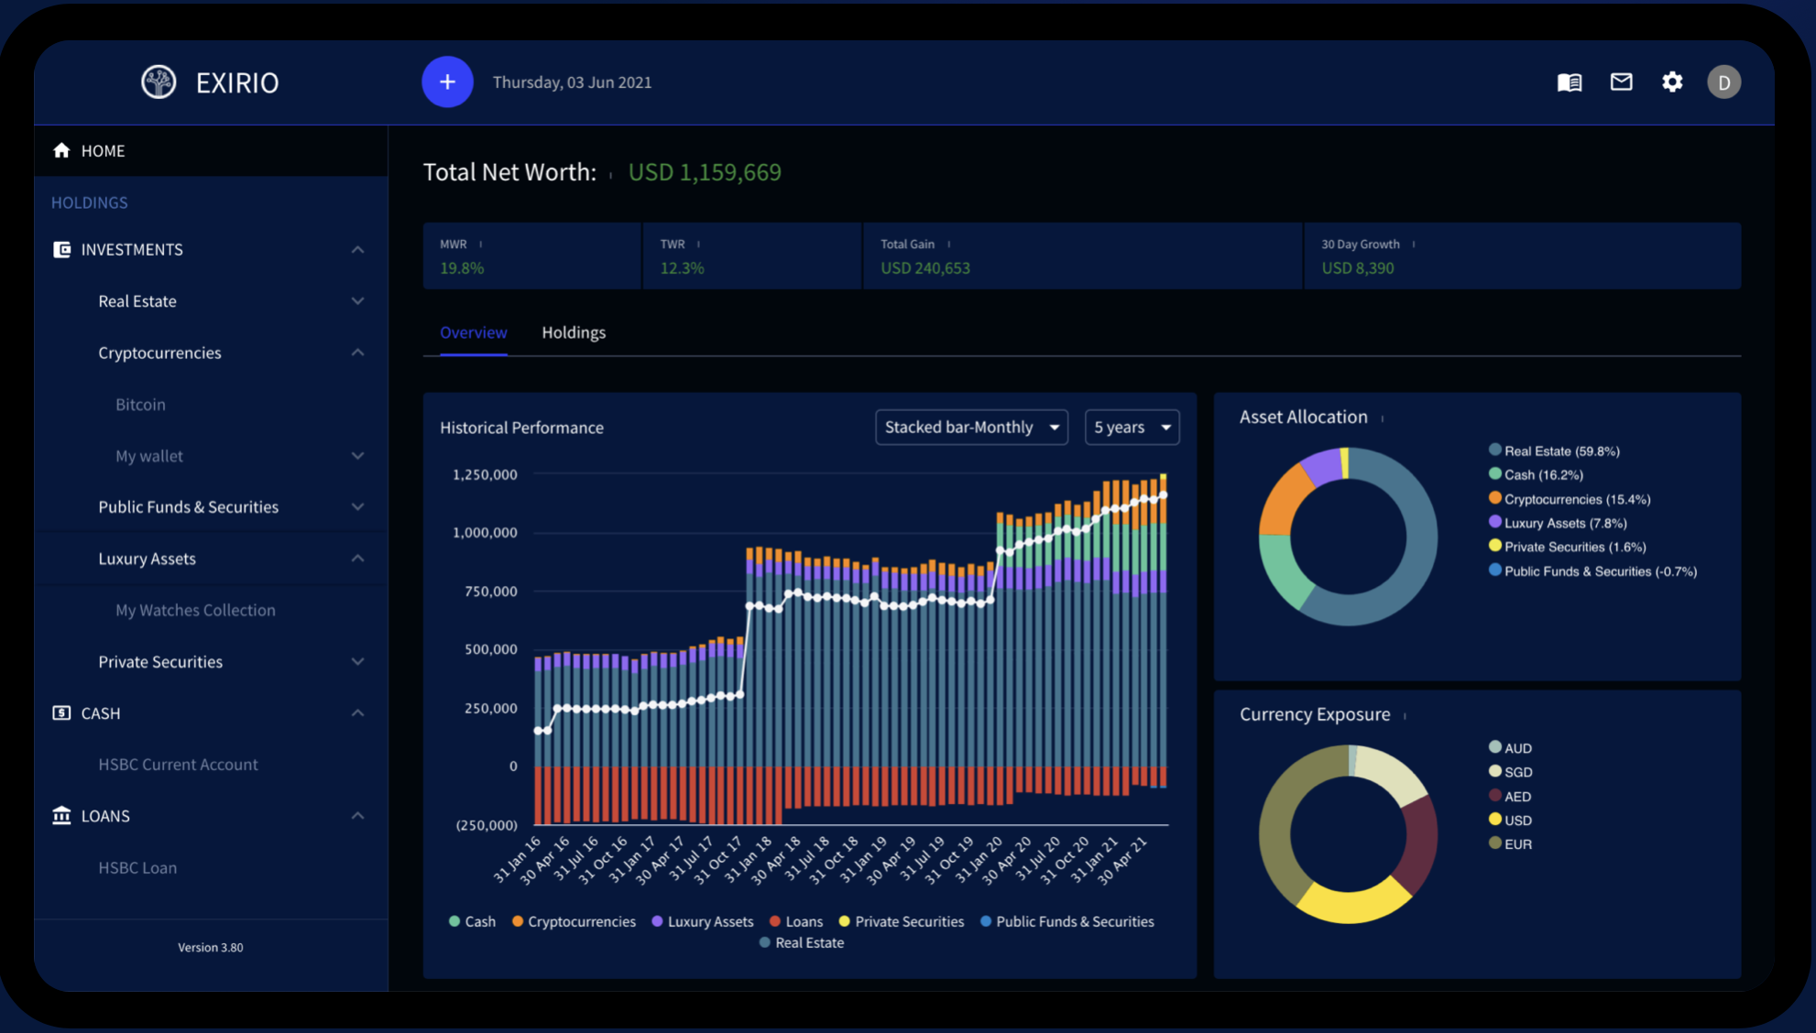Toggle Real Estate series in chart legend
The image size is (1816, 1033).
(802, 942)
